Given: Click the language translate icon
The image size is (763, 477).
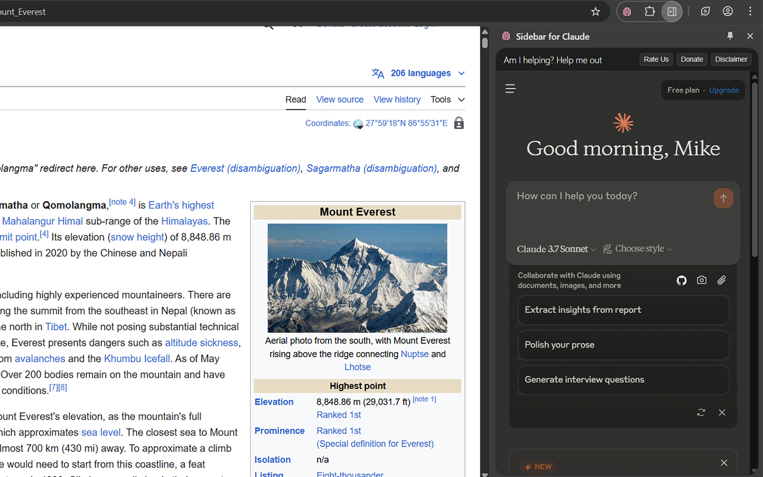Looking at the screenshot, I should 378,73.
